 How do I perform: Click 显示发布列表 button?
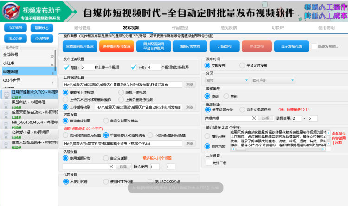pos(291,46)
